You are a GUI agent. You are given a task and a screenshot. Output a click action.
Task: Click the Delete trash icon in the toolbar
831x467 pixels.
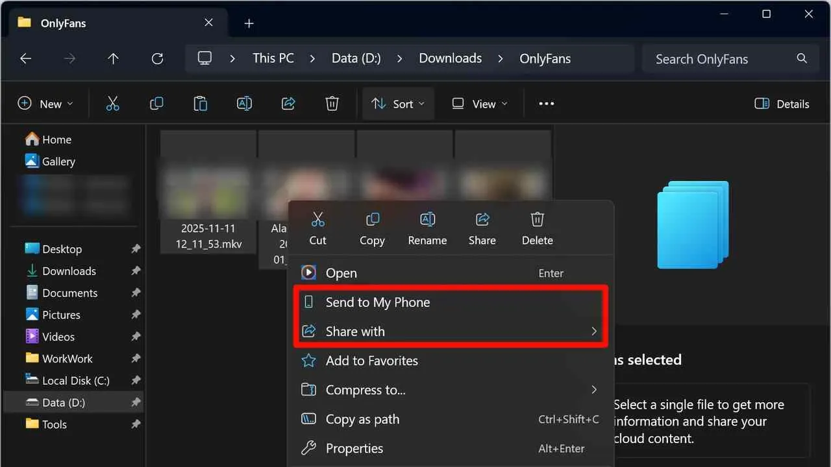(332, 103)
